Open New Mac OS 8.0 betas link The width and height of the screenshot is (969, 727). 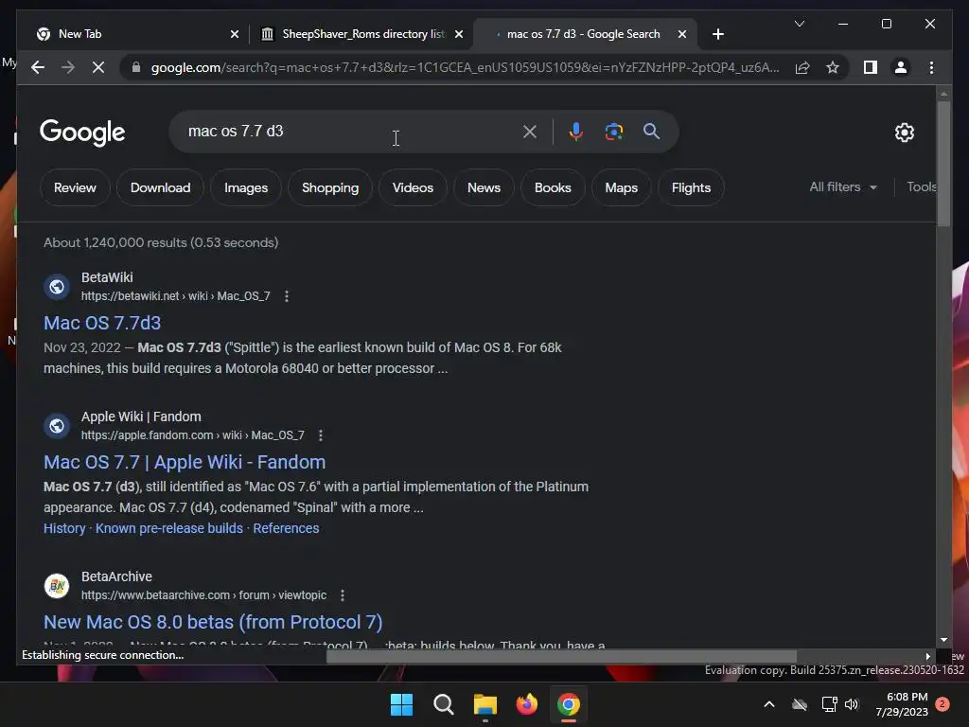[213, 622]
